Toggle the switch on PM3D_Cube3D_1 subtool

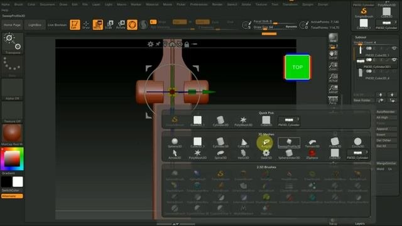click(x=369, y=48)
